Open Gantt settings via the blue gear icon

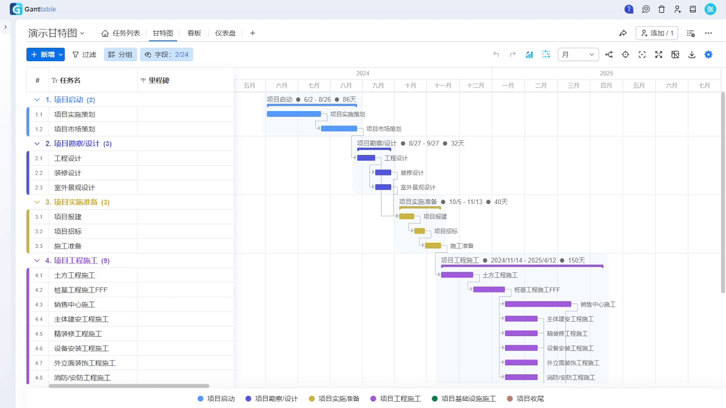pyautogui.click(x=708, y=55)
